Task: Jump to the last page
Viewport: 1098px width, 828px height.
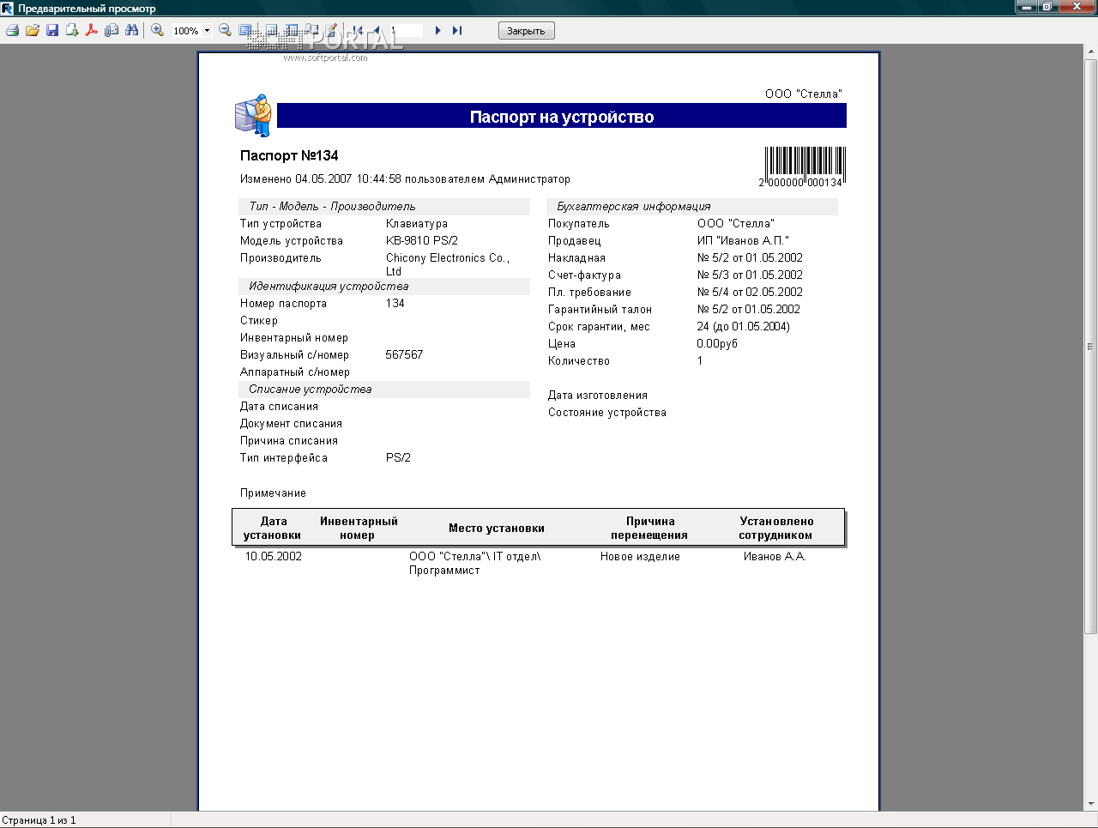Action: tap(457, 30)
